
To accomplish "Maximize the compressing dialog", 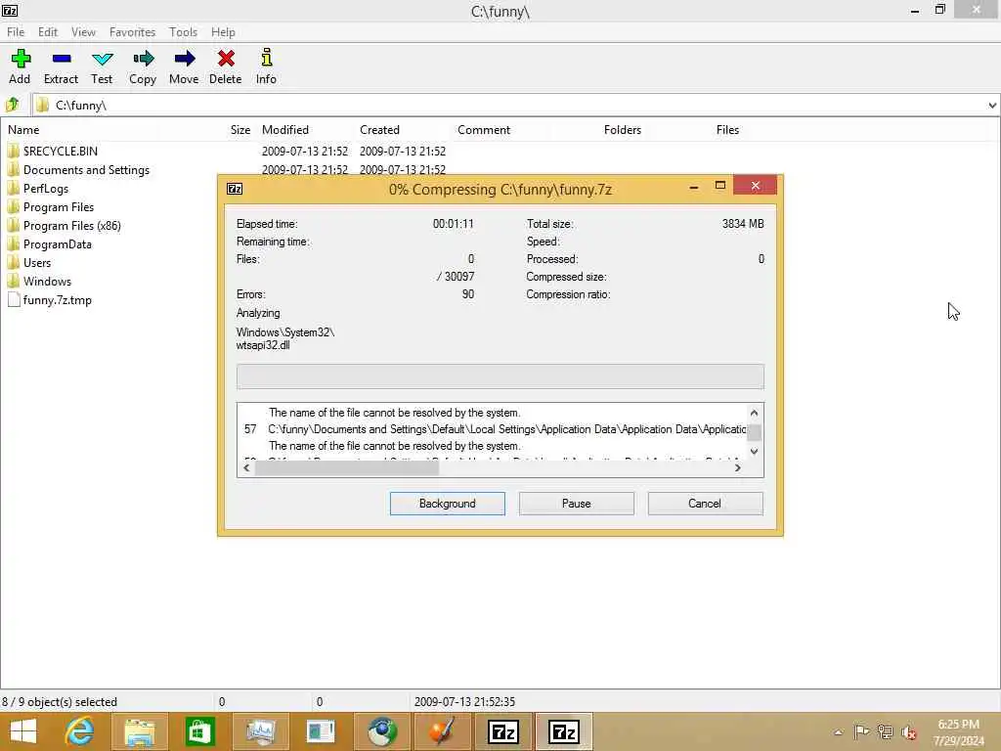I will pyautogui.click(x=720, y=186).
